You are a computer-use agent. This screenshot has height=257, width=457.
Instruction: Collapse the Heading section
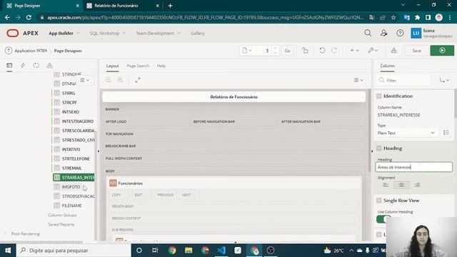(x=379, y=148)
